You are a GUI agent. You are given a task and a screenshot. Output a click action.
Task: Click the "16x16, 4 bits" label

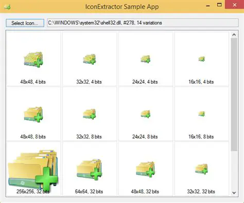(201, 82)
